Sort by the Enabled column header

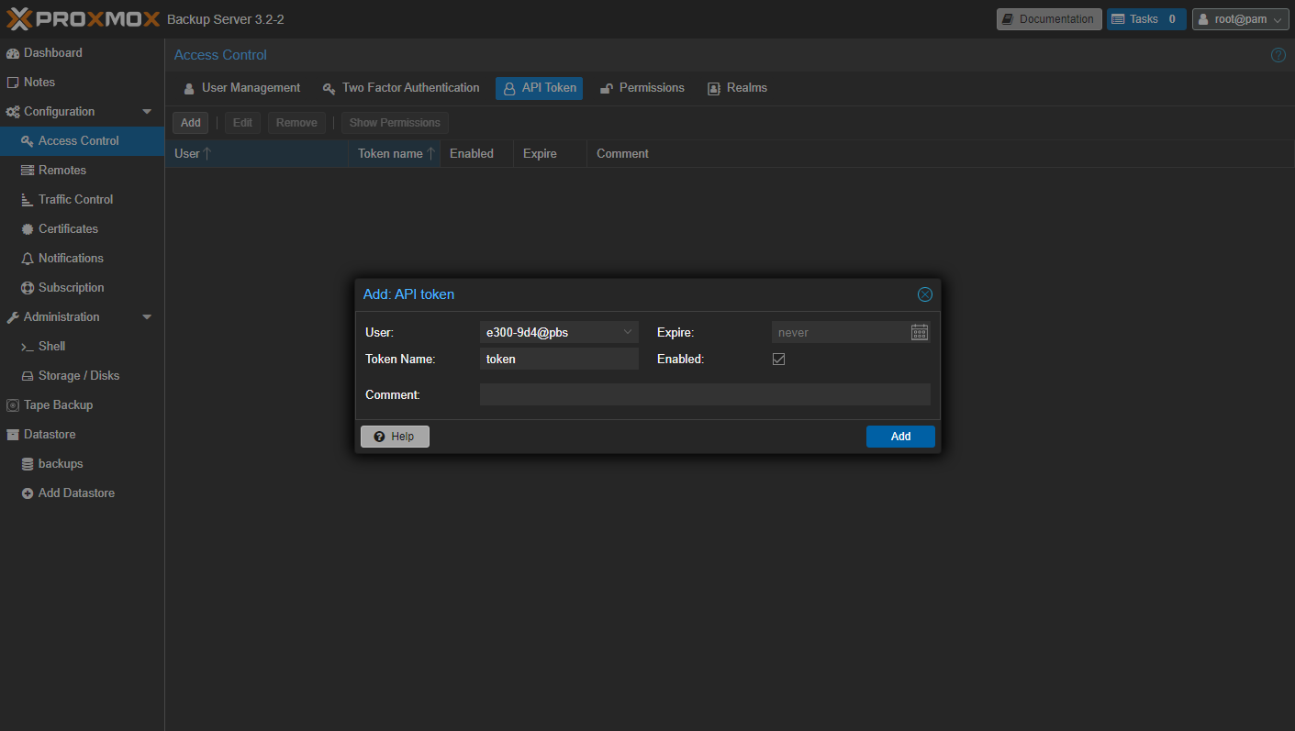(x=476, y=154)
